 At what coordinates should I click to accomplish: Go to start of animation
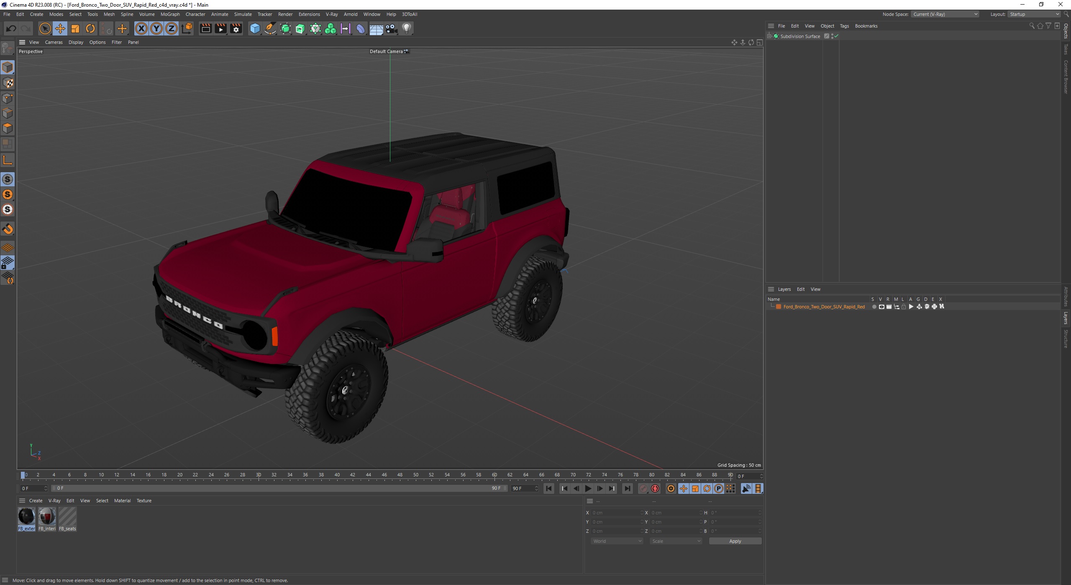point(549,488)
